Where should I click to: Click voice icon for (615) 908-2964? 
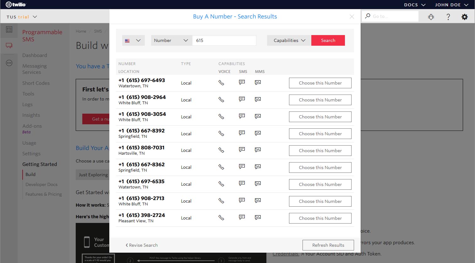coord(221,100)
